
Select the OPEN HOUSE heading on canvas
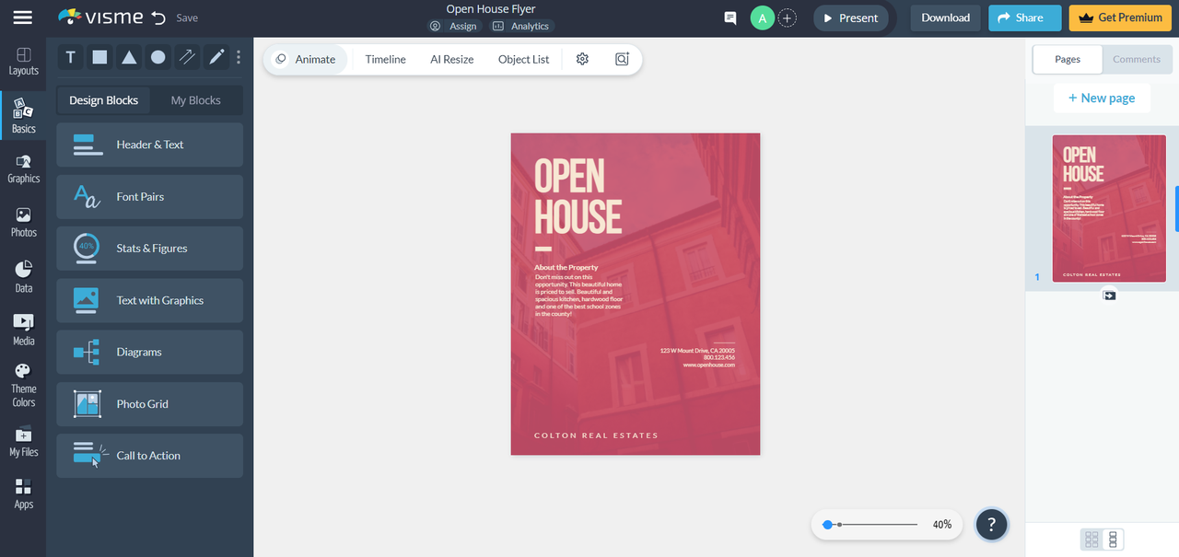point(578,197)
